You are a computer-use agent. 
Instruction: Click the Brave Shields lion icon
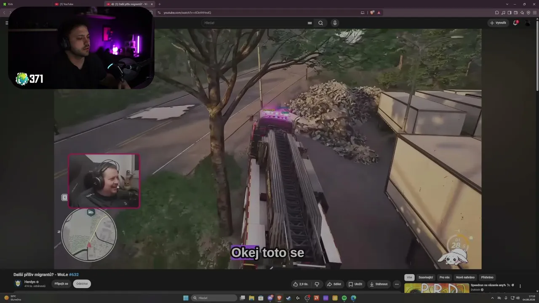[x=372, y=13]
